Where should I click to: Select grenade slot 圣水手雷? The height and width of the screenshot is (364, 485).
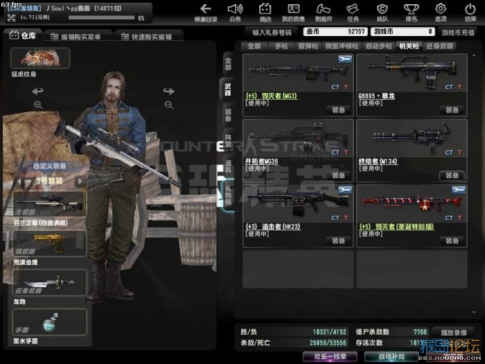point(49,322)
